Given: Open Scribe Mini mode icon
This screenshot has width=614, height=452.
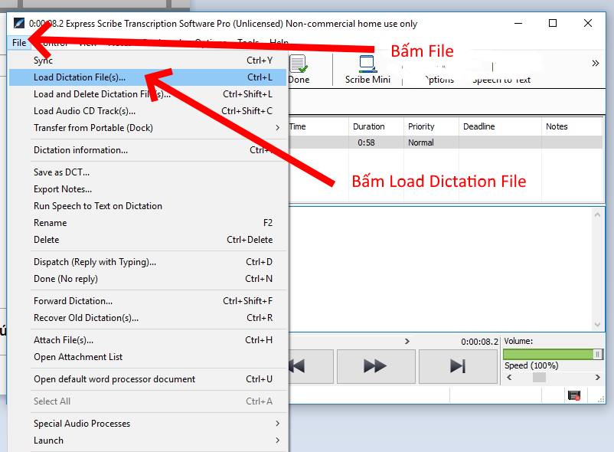Looking at the screenshot, I should (x=367, y=64).
